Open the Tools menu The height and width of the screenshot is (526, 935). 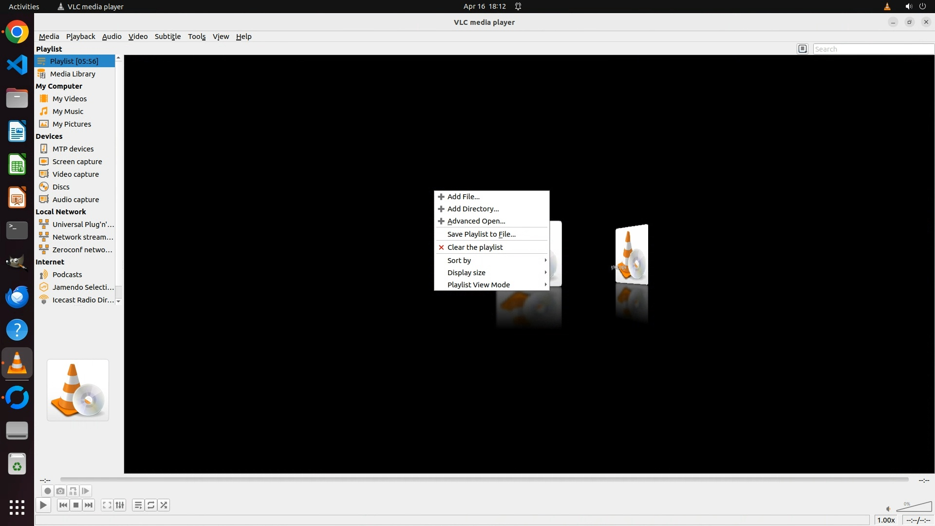pyautogui.click(x=197, y=37)
